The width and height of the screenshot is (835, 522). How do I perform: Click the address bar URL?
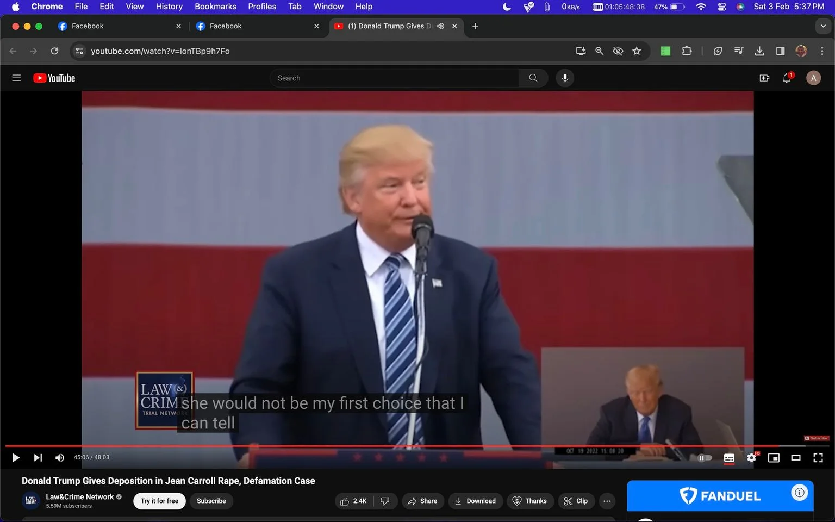[x=160, y=51]
